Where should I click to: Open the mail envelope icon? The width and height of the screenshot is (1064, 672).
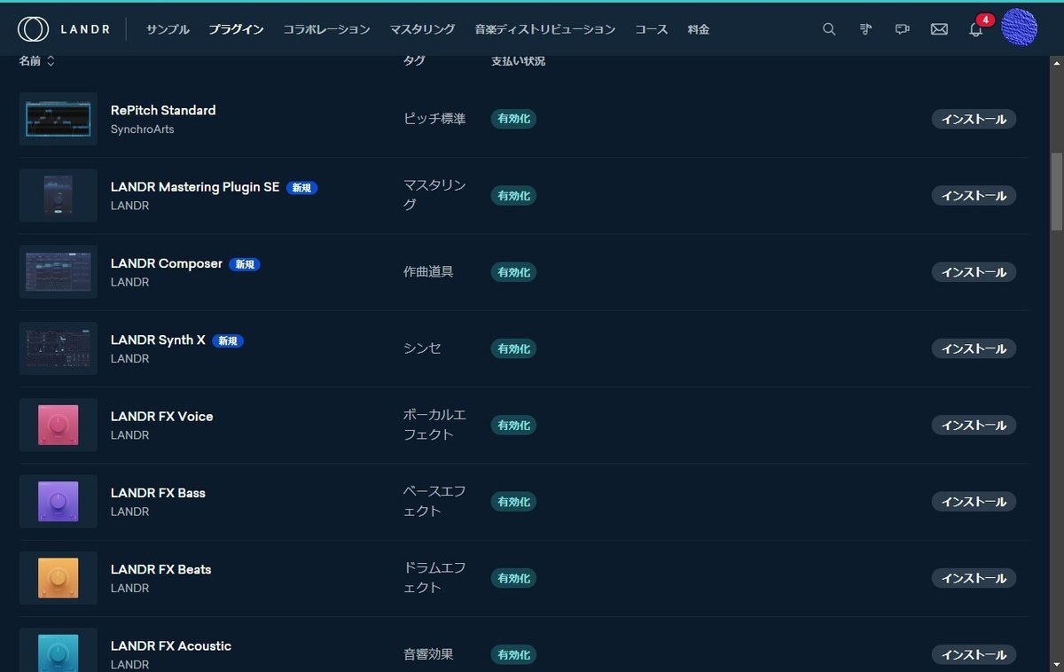click(939, 29)
